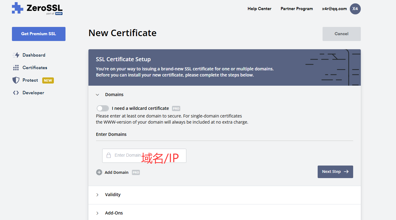396x220 pixels.
Task: Click the Protect shield icon
Action: 16,80
